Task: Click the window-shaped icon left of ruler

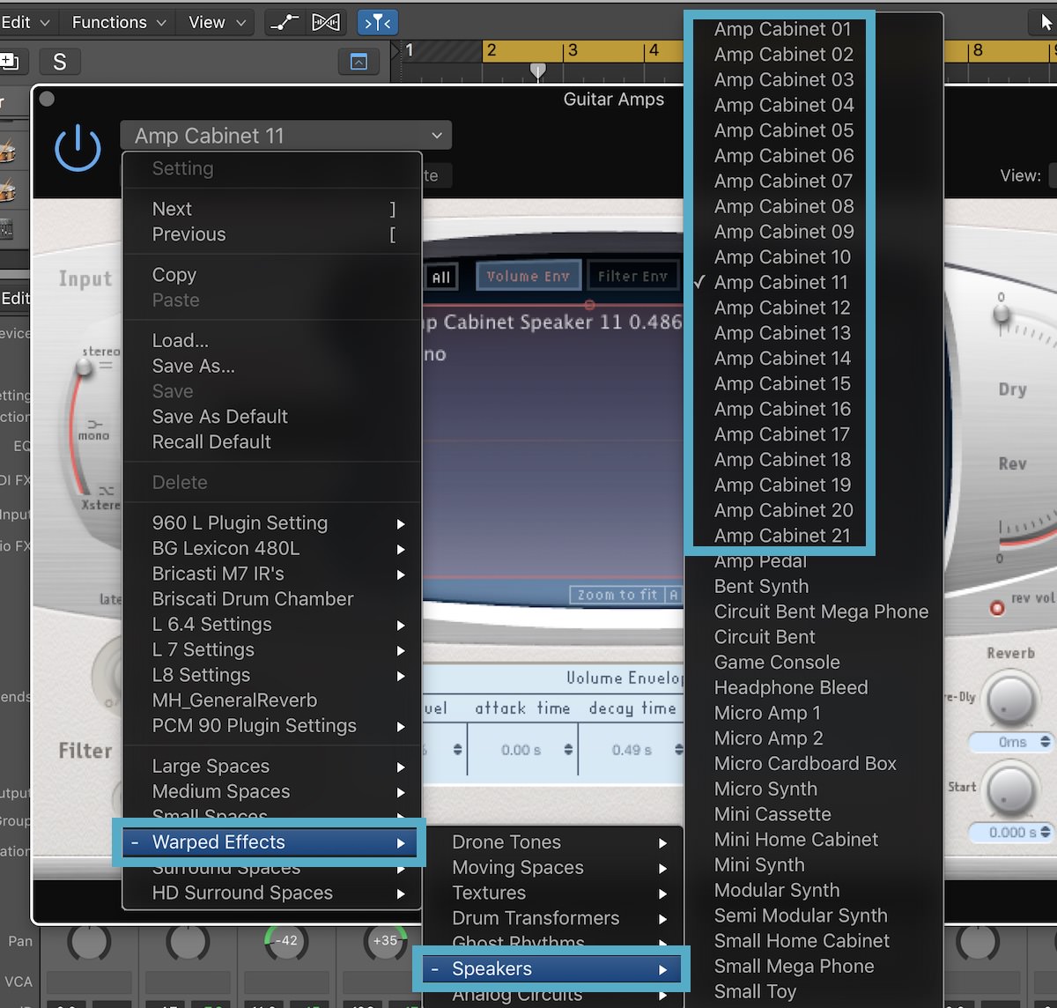Action: click(358, 62)
